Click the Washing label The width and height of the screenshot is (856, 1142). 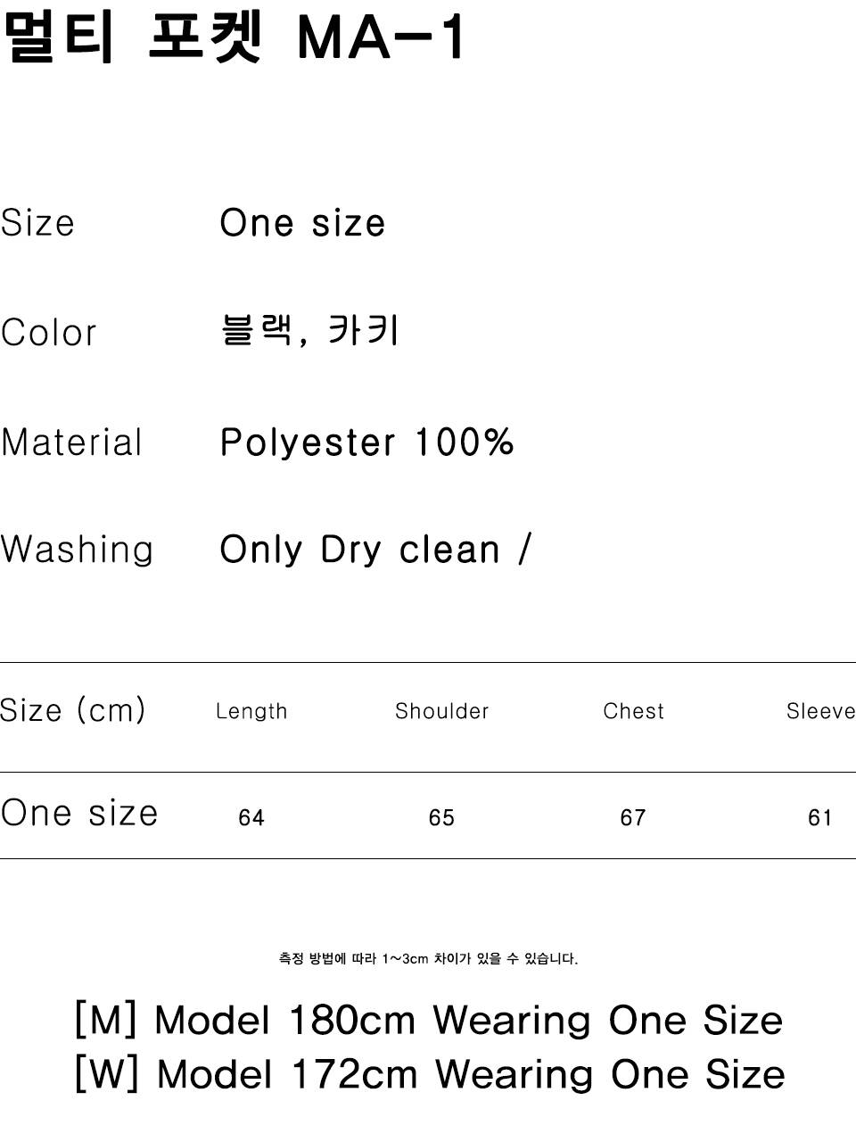pos(77,550)
